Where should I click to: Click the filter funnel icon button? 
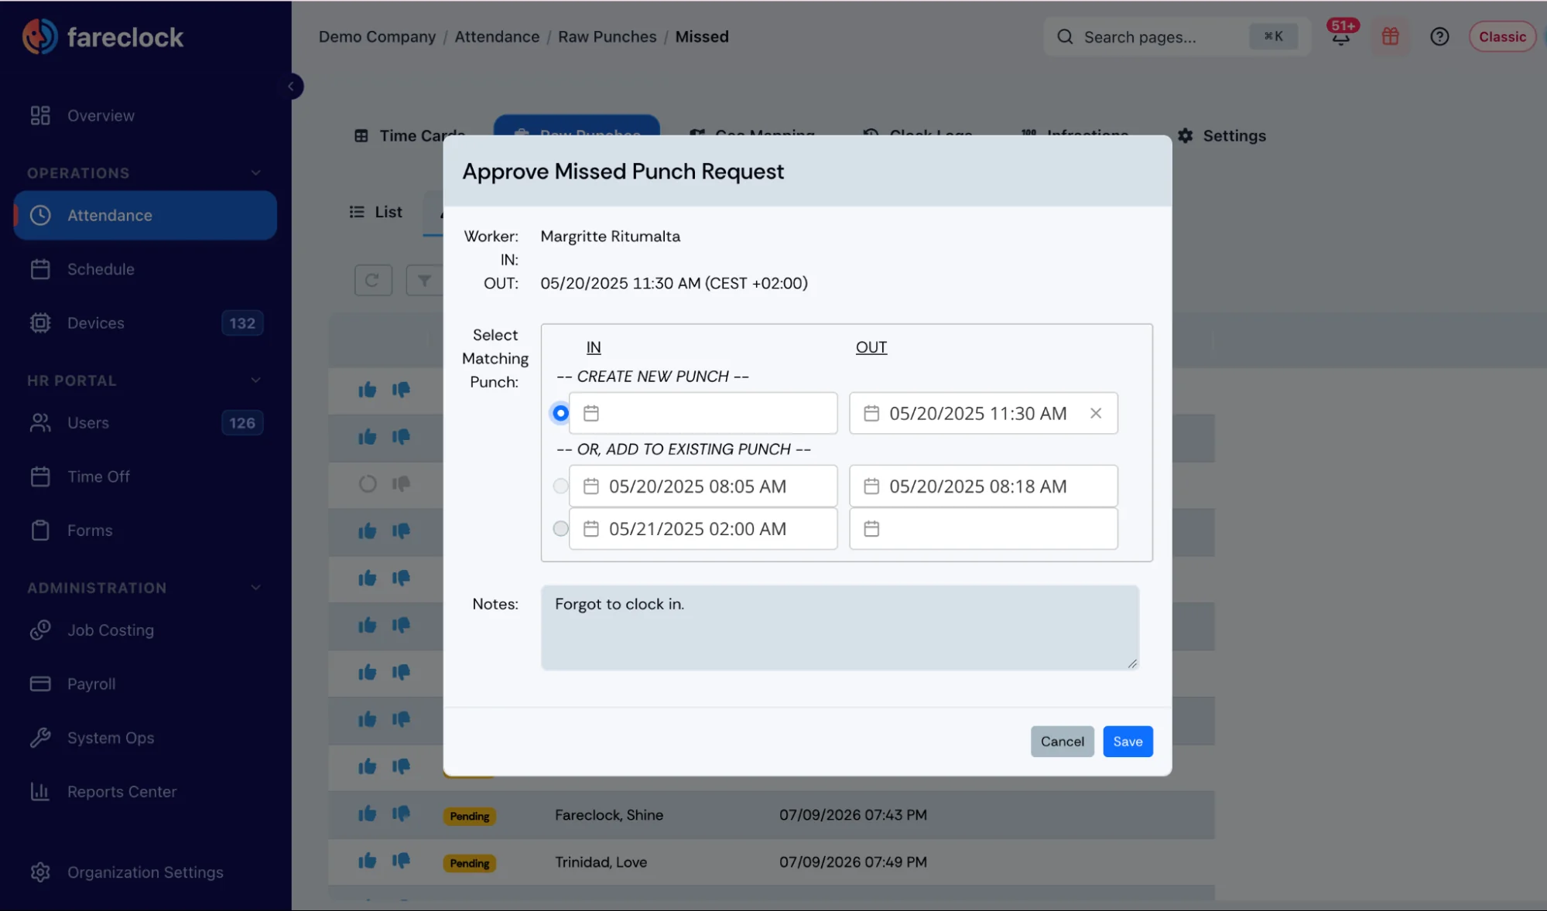click(424, 280)
